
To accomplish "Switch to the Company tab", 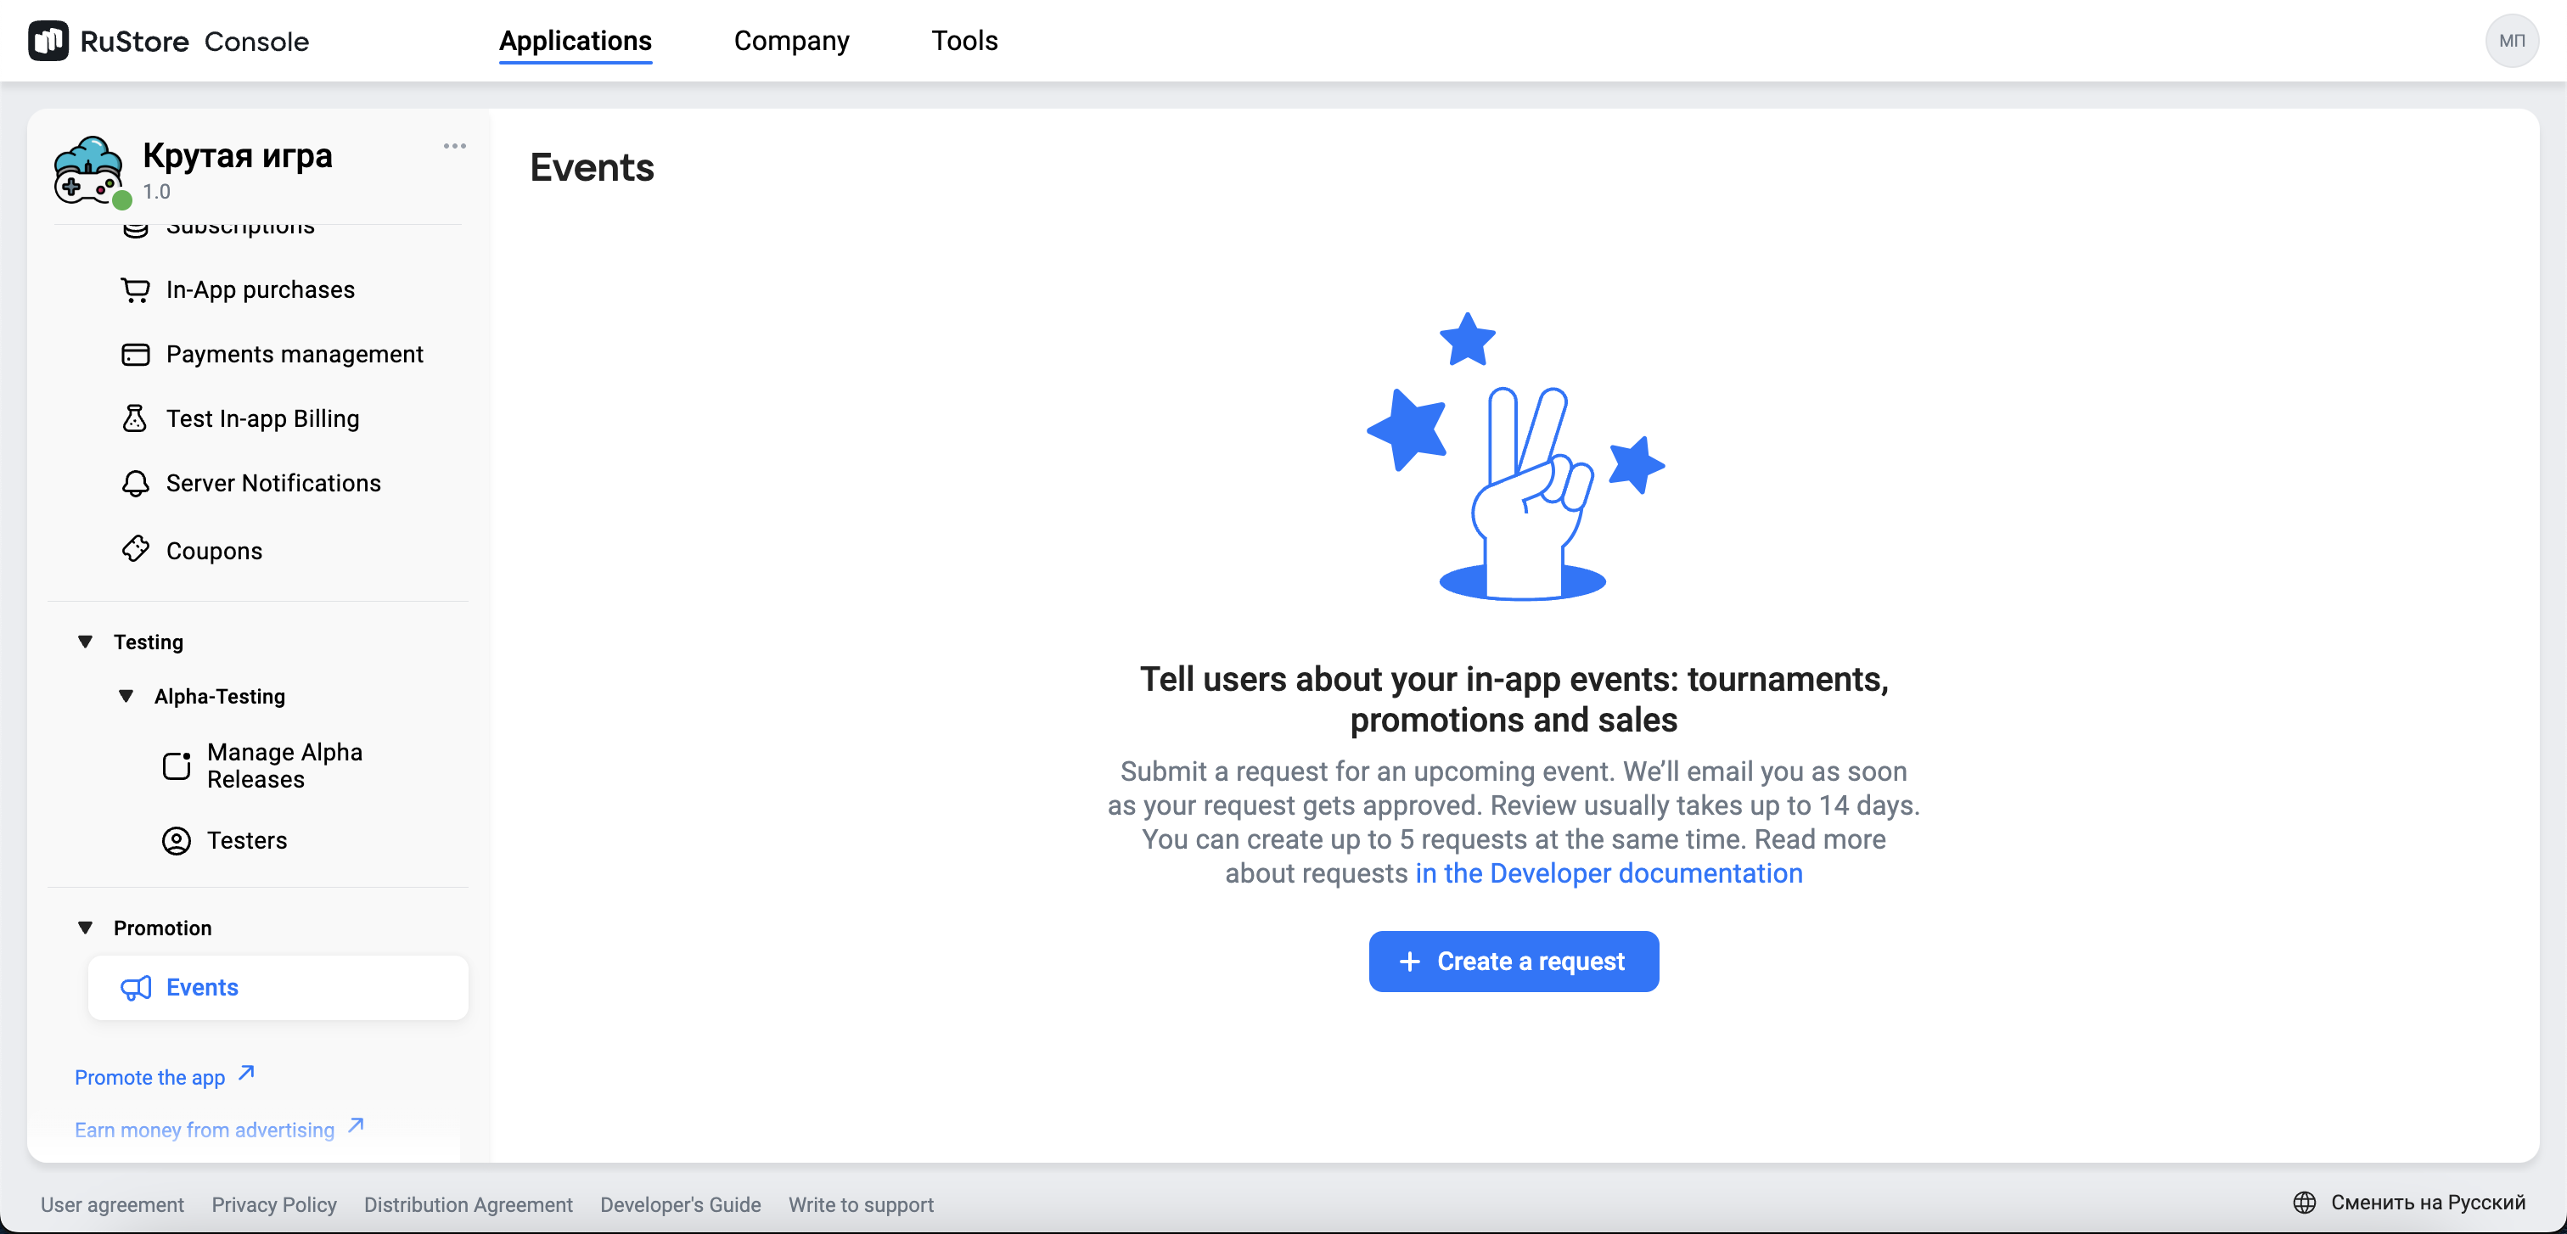I will (791, 41).
